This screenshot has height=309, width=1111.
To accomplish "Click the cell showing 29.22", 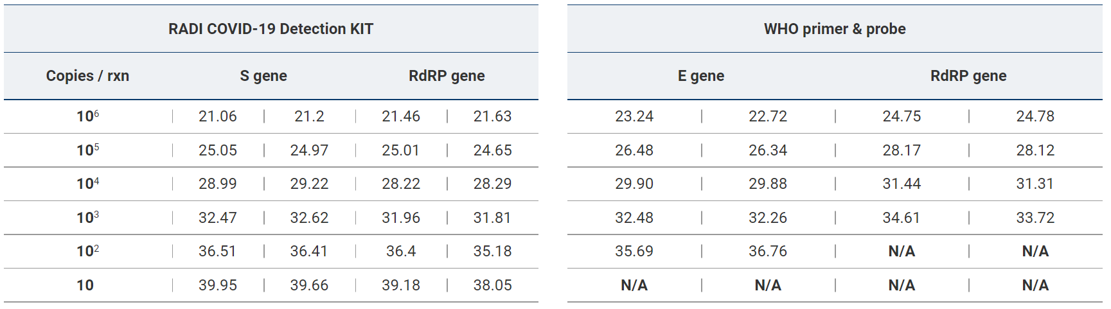I will [309, 184].
